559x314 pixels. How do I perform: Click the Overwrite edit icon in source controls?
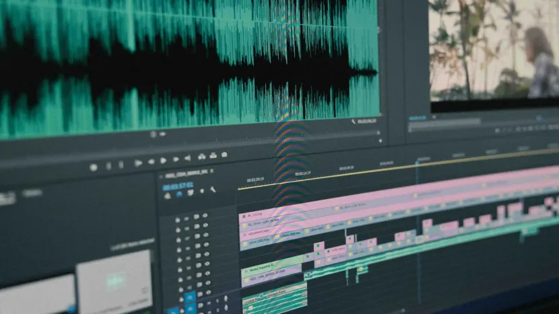point(213,156)
